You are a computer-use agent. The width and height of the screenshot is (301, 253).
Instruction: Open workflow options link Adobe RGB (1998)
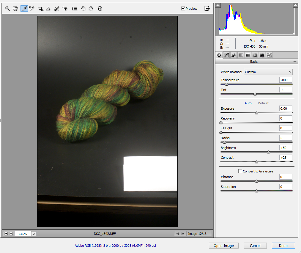click(115, 246)
